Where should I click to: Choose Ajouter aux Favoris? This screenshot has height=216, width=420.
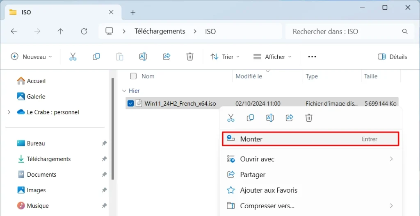coord(310,190)
